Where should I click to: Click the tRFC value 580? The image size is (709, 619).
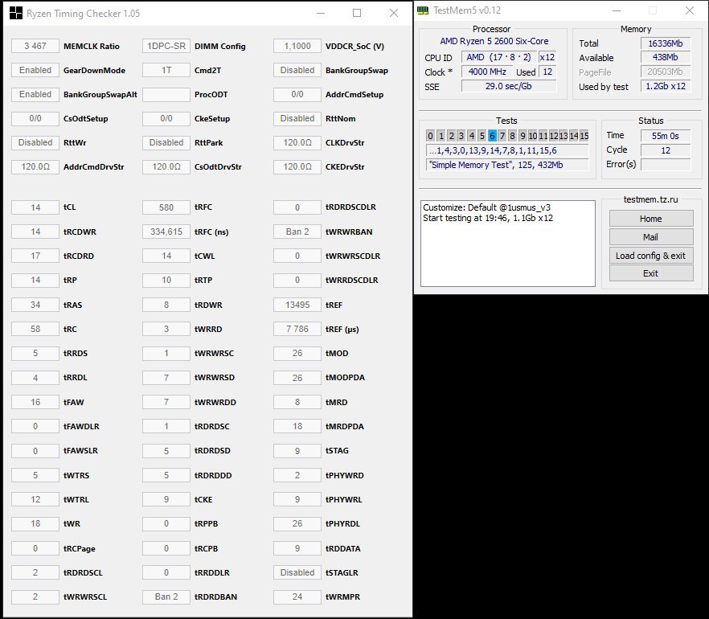pyautogui.click(x=166, y=207)
